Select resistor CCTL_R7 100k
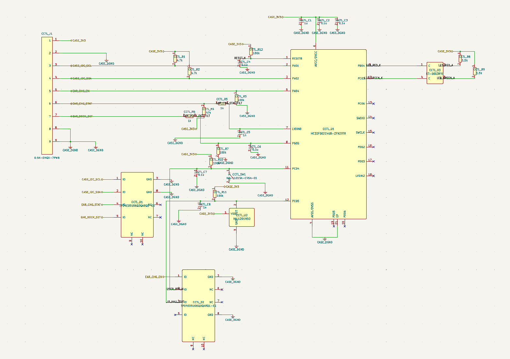The width and height of the screenshot is (510, 359). coord(218,151)
